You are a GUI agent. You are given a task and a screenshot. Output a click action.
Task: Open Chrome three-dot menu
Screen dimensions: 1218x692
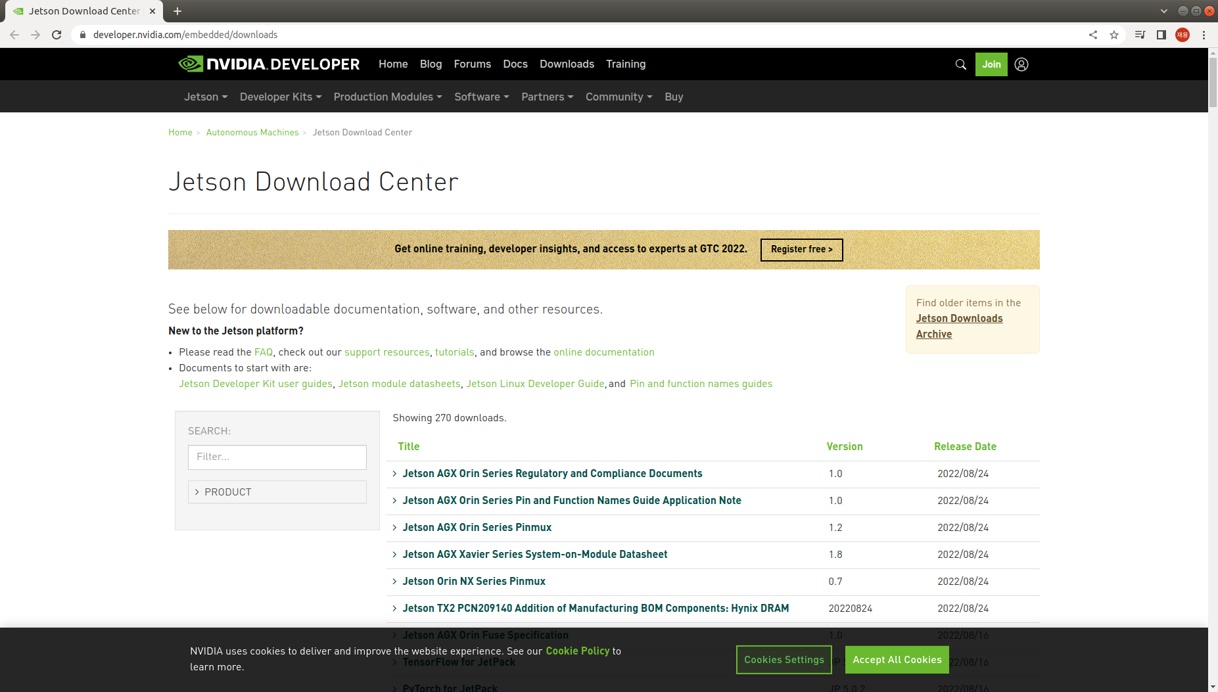point(1204,35)
